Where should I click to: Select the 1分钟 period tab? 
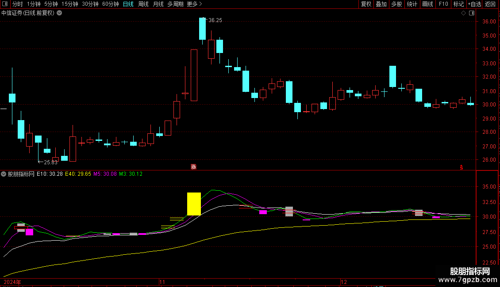(34, 4)
